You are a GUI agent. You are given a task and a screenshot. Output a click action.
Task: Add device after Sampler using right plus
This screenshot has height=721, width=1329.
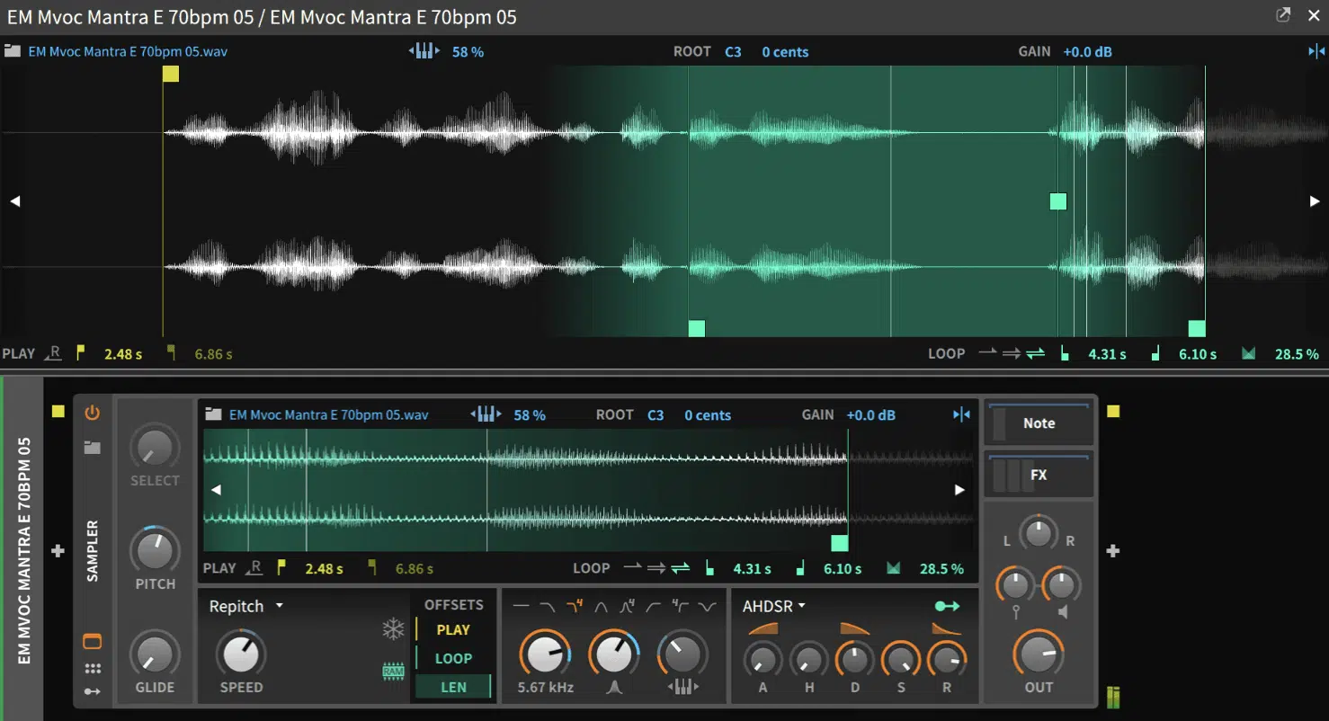[x=1113, y=551]
